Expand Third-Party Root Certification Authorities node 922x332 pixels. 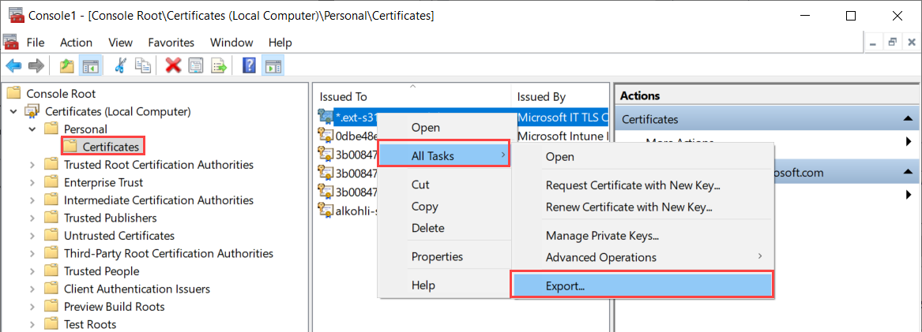point(32,253)
